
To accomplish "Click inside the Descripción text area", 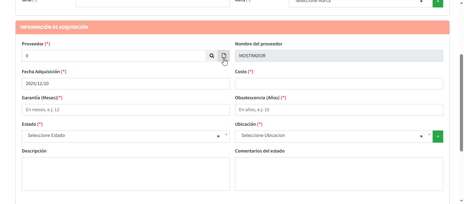I will tap(126, 174).
